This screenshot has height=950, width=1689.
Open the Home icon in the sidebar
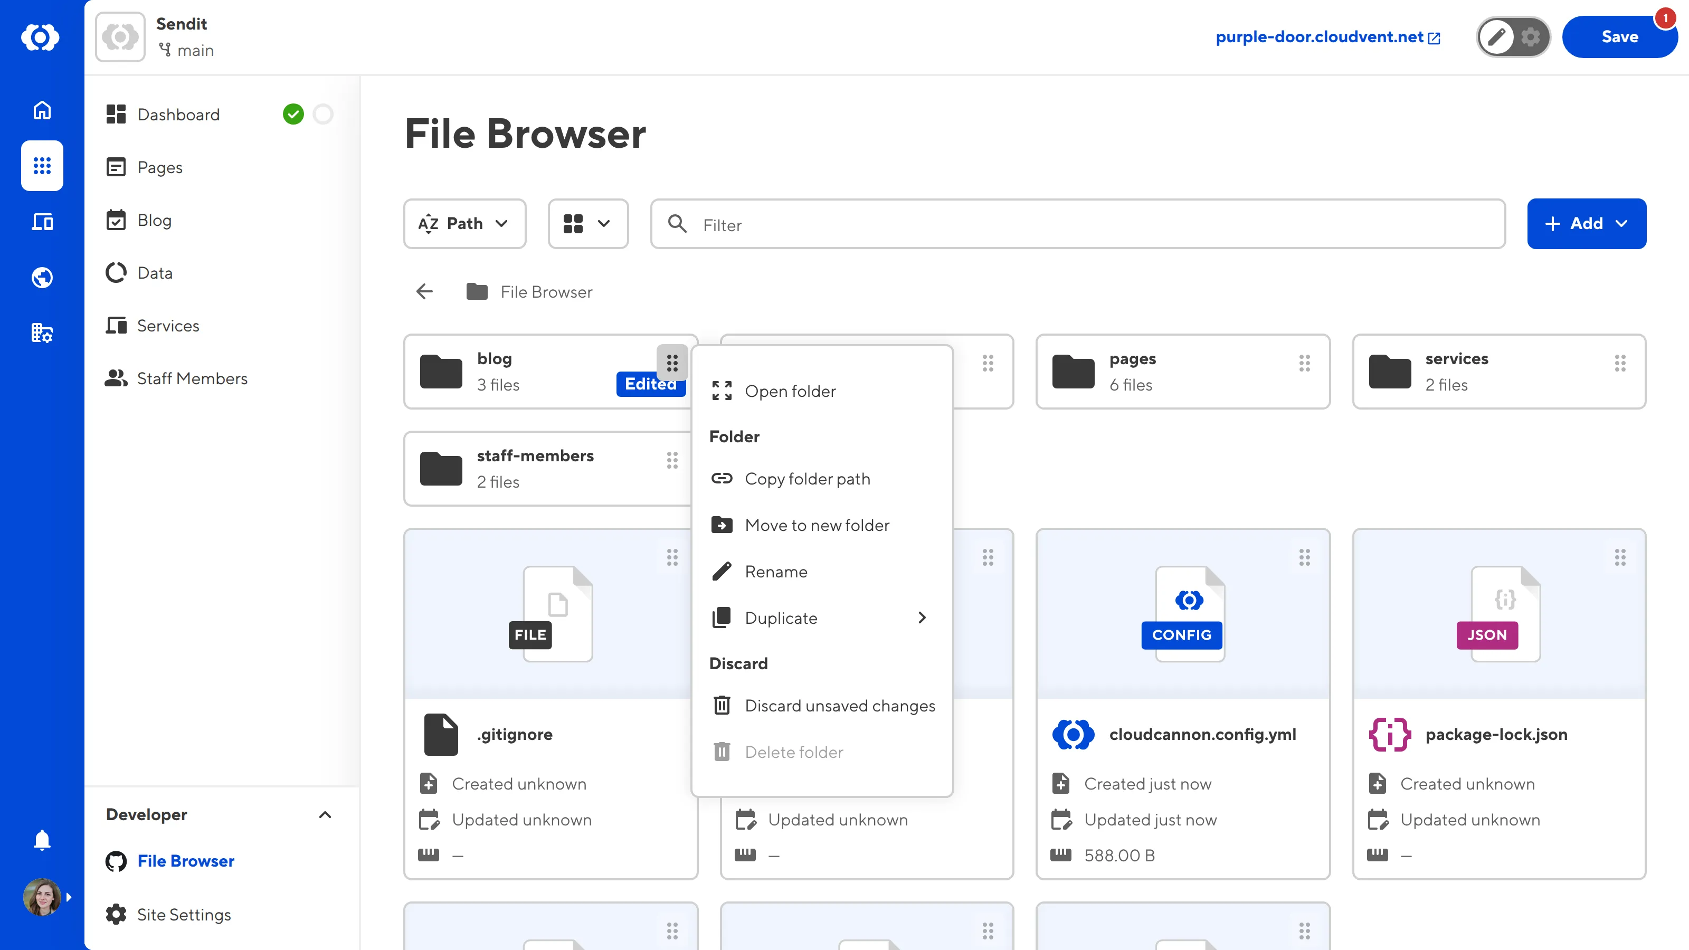(x=41, y=110)
